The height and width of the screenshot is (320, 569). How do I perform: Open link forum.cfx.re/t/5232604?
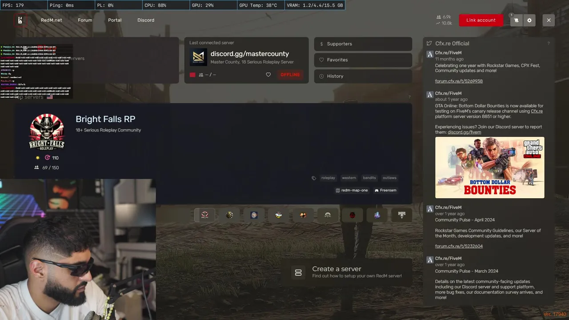point(459,246)
